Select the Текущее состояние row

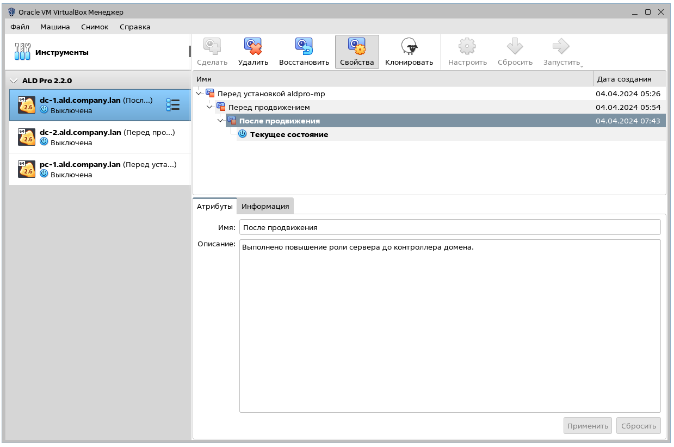click(x=429, y=134)
